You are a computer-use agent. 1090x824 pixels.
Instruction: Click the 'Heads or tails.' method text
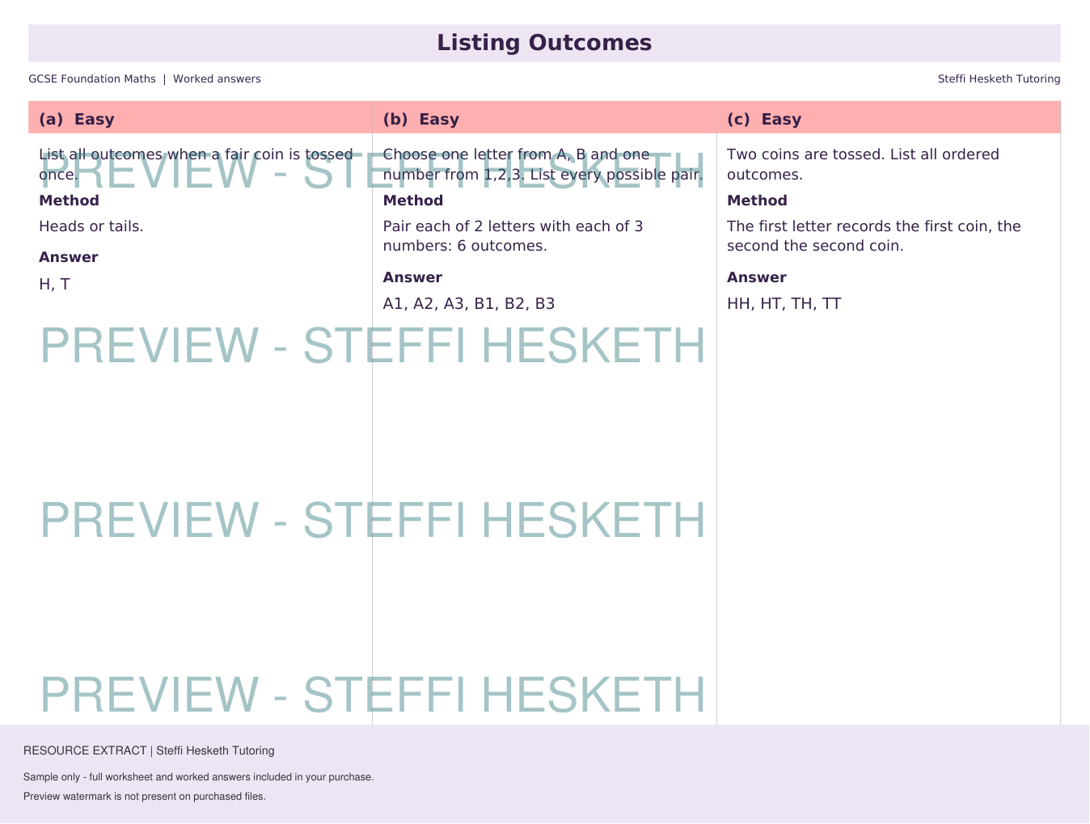91,226
